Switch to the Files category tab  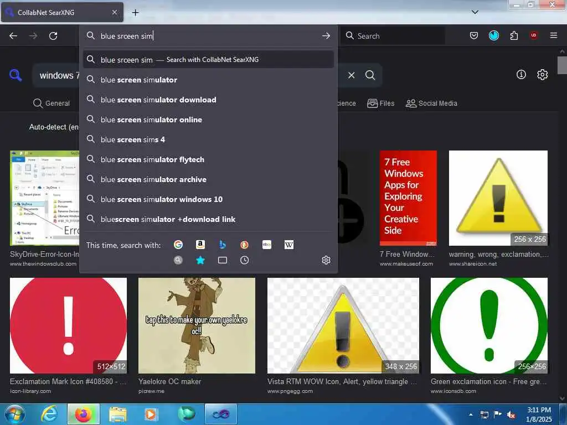click(381, 103)
